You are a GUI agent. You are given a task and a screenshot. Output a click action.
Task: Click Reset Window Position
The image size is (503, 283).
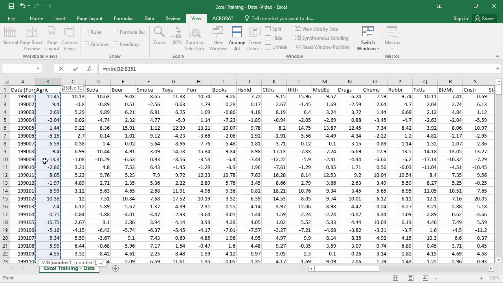[322, 47]
